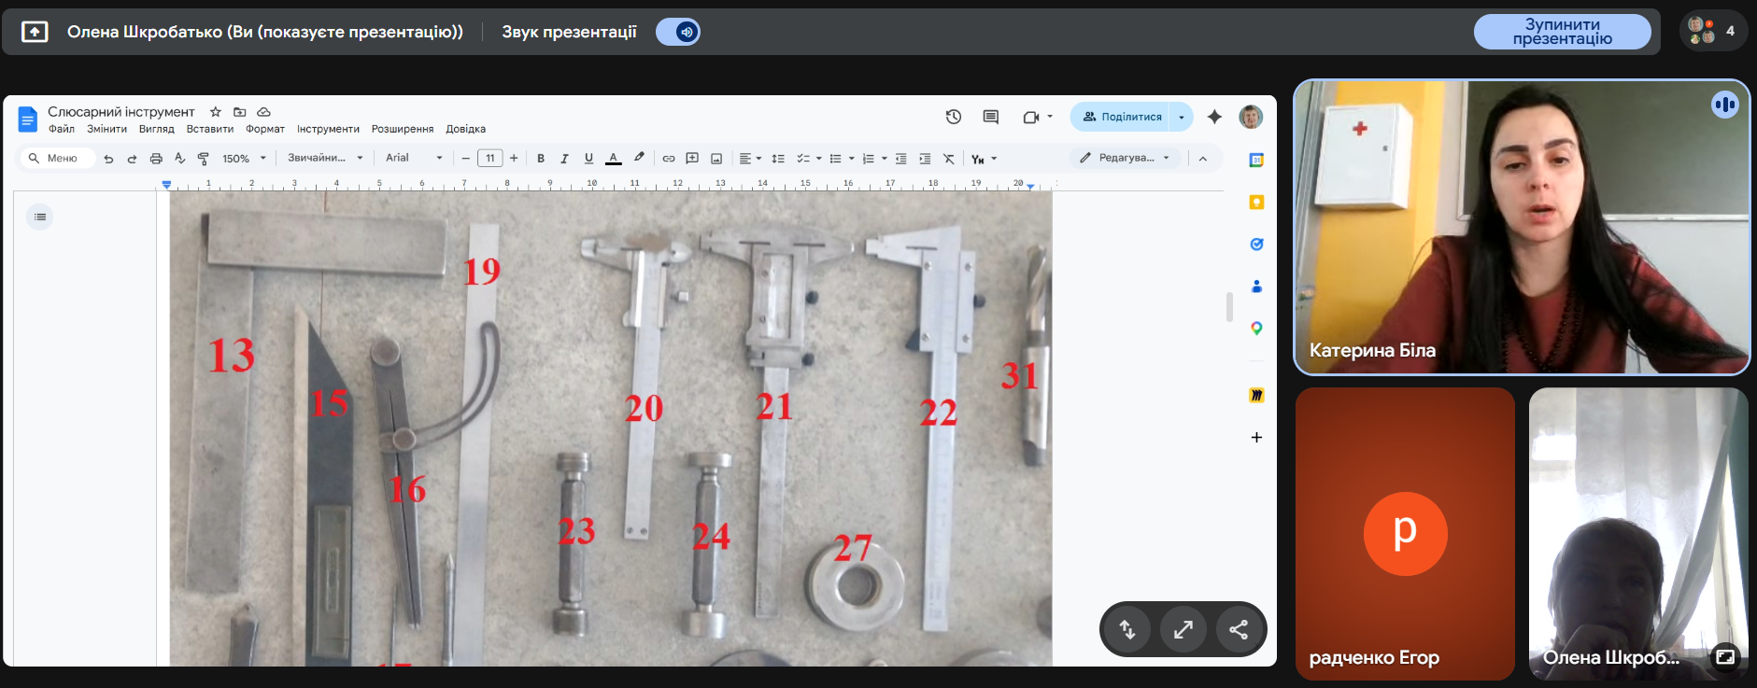This screenshot has height=688, width=1757.
Task: Open the Gemini sparkle icon
Action: click(1214, 117)
